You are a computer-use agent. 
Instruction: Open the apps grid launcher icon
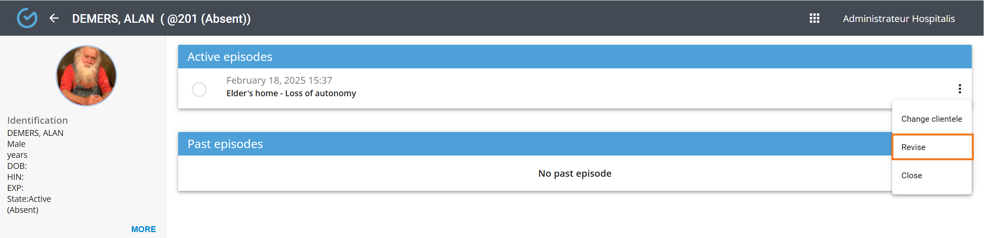tap(814, 18)
